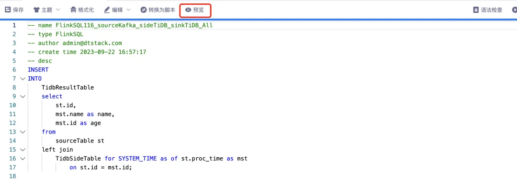Click the text FlinkSQL116_sourceKafka_sideTiDB_sinkTiDB_All
517x194 pixels.
pyautogui.click(x=134, y=25)
